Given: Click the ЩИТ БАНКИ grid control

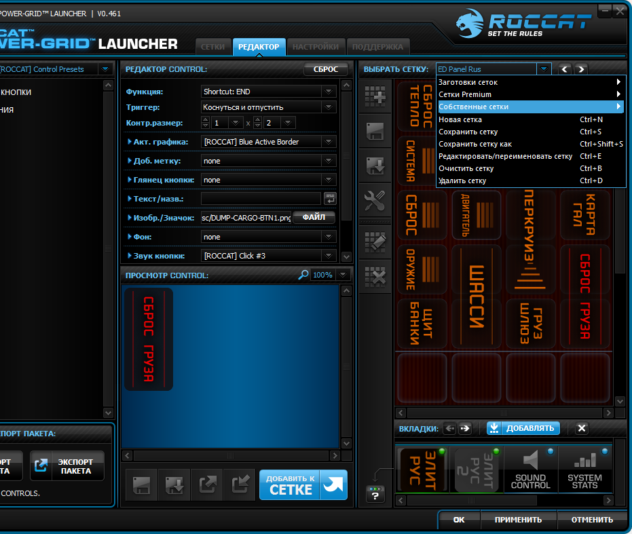Looking at the screenshot, I should (x=422, y=324).
